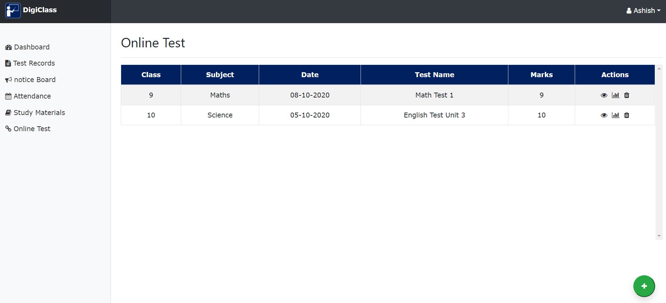Click the Test Name column header

tap(434, 75)
